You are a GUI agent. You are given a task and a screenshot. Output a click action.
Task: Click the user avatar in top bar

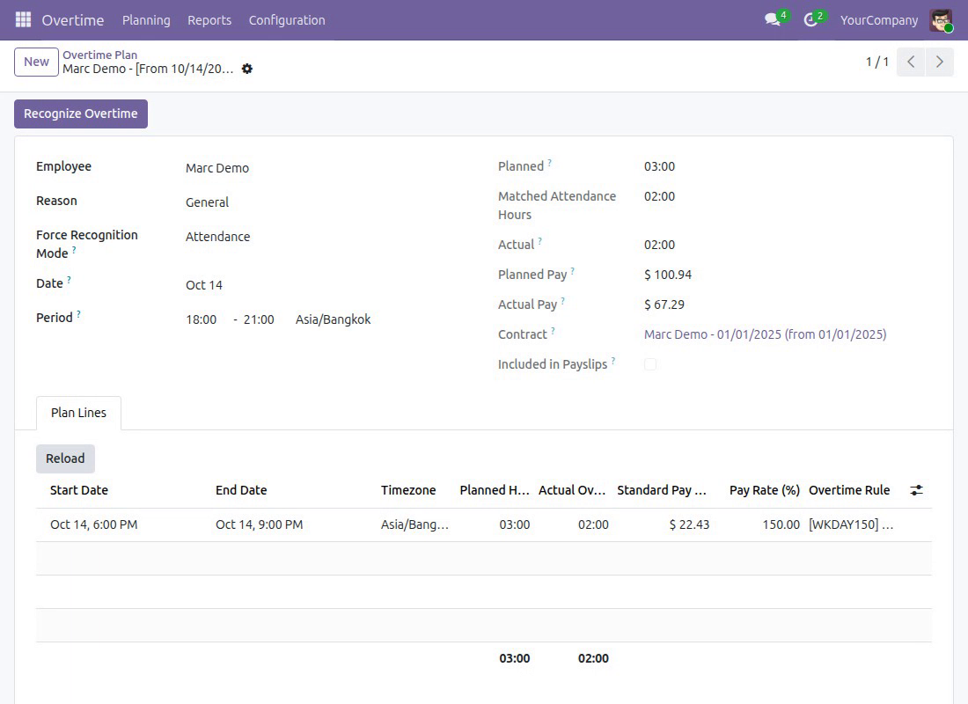[940, 19]
